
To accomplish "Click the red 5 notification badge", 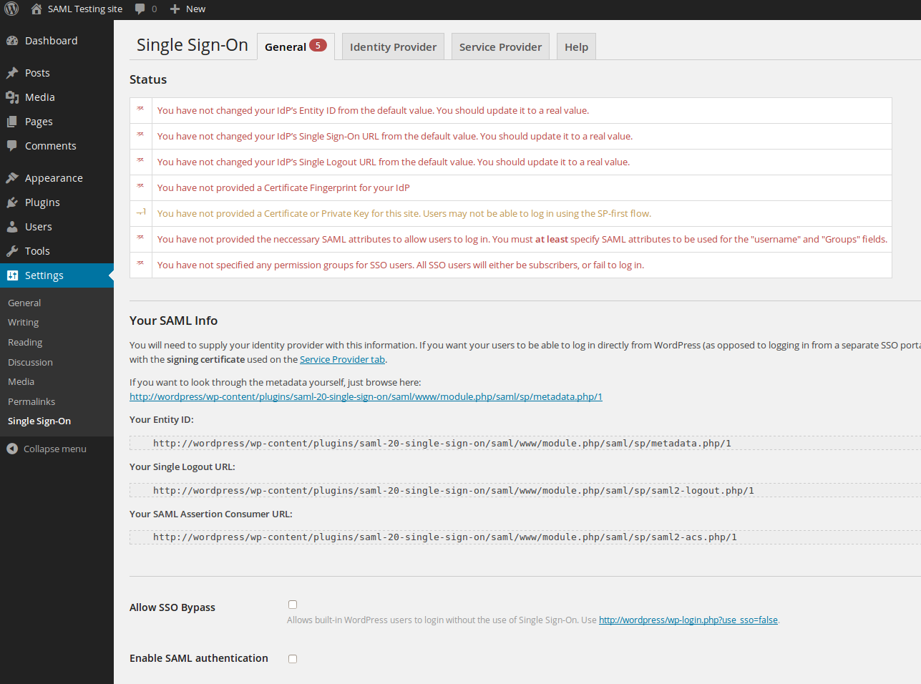I will click(x=318, y=45).
